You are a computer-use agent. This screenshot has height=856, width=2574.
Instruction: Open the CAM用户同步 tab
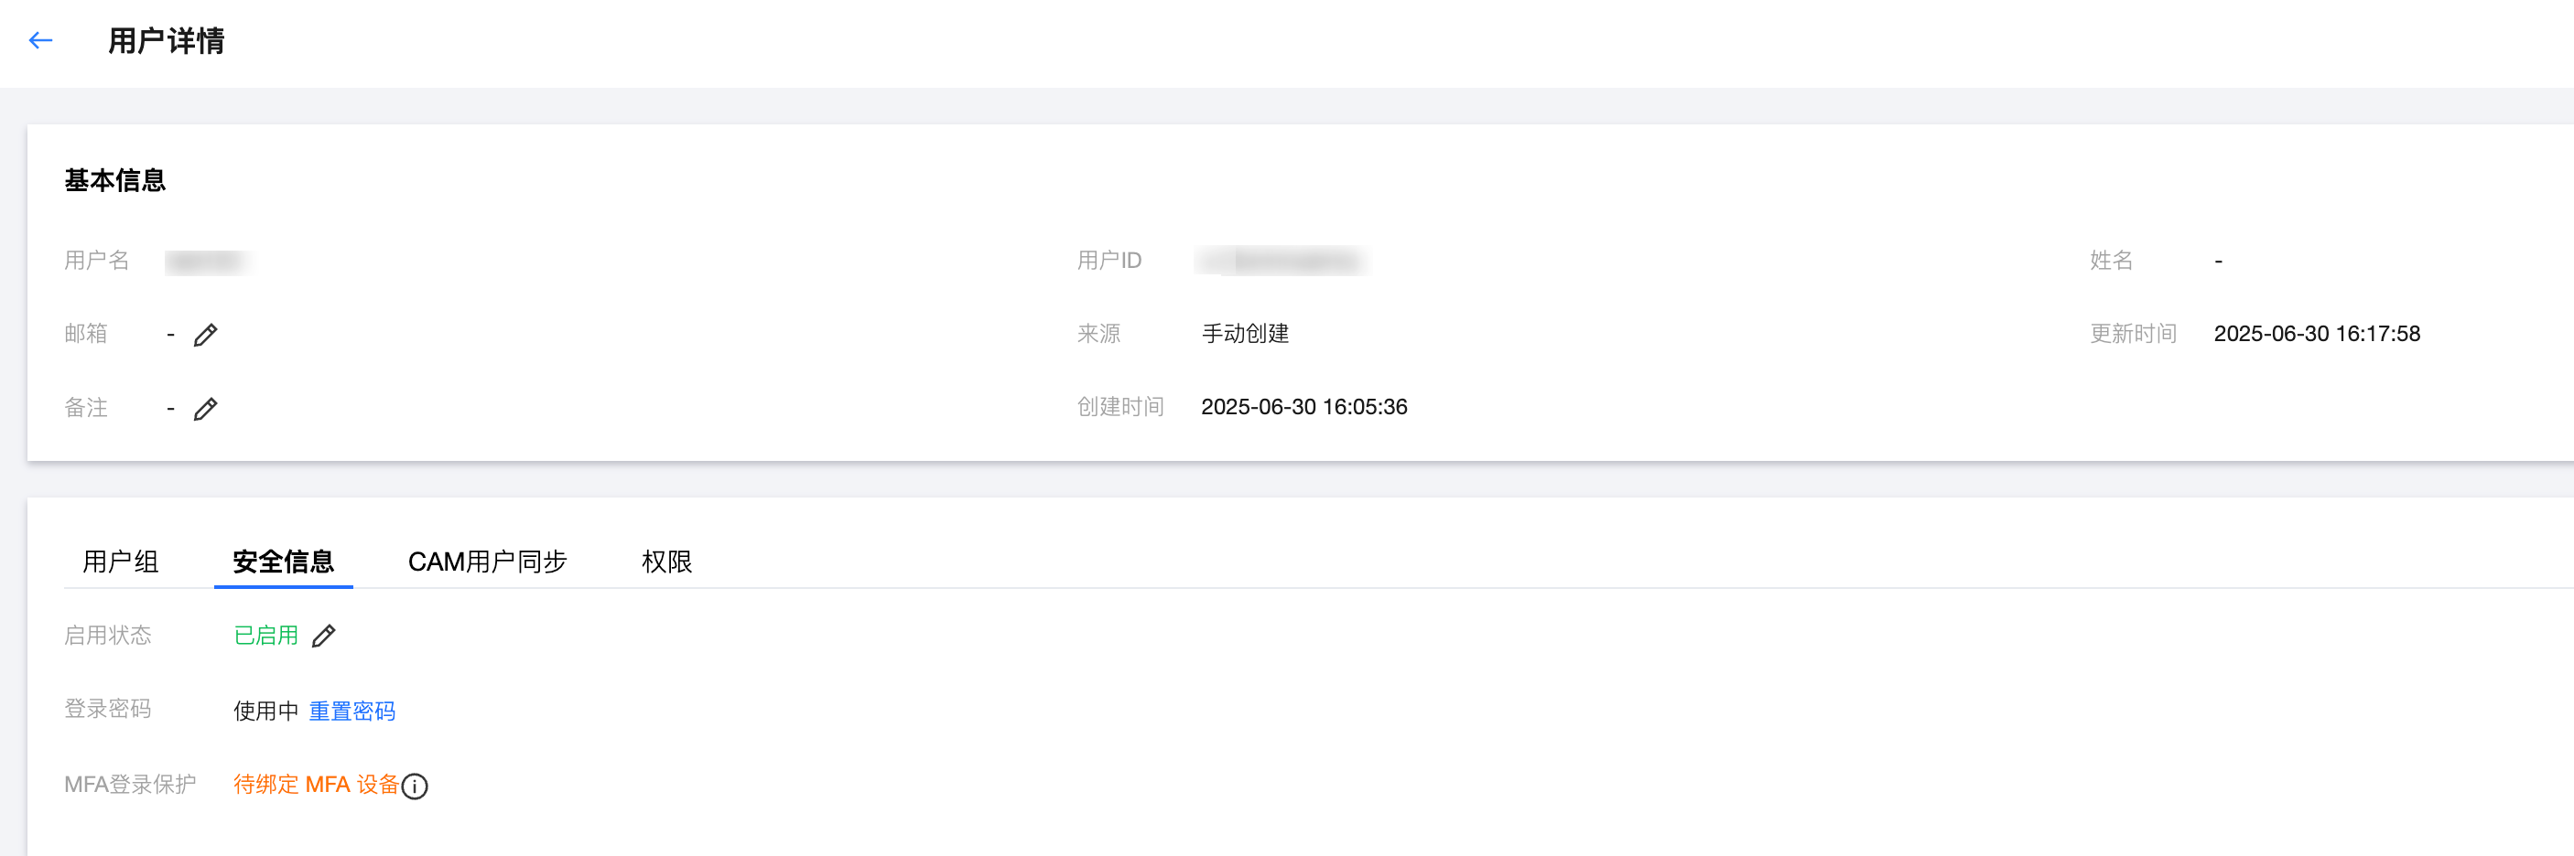[x=487, y=562]
